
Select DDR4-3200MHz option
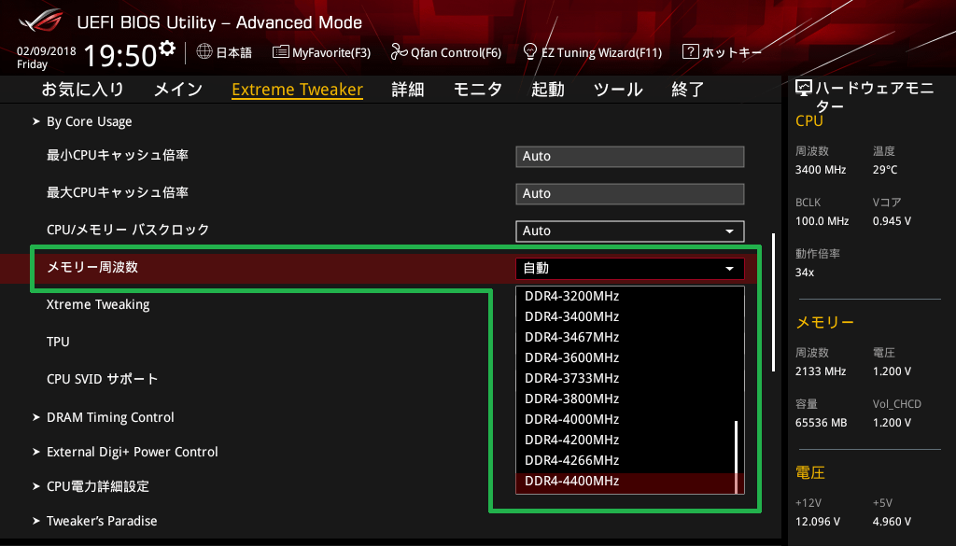626,296
